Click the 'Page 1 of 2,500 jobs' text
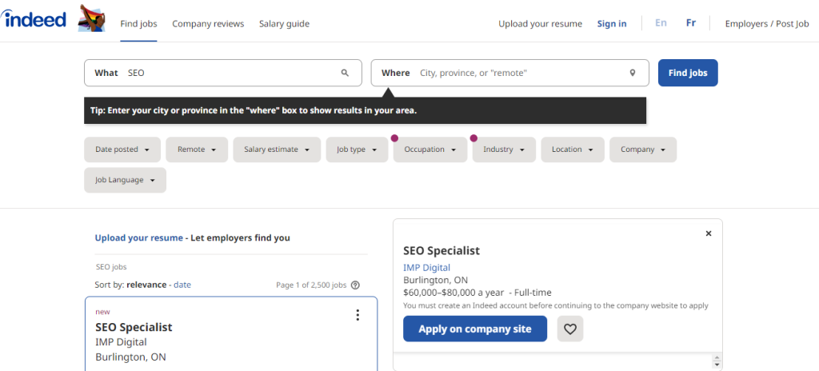 click(311, 285)
